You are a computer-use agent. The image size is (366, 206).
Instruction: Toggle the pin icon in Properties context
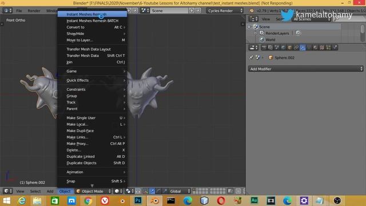[251, 57]
